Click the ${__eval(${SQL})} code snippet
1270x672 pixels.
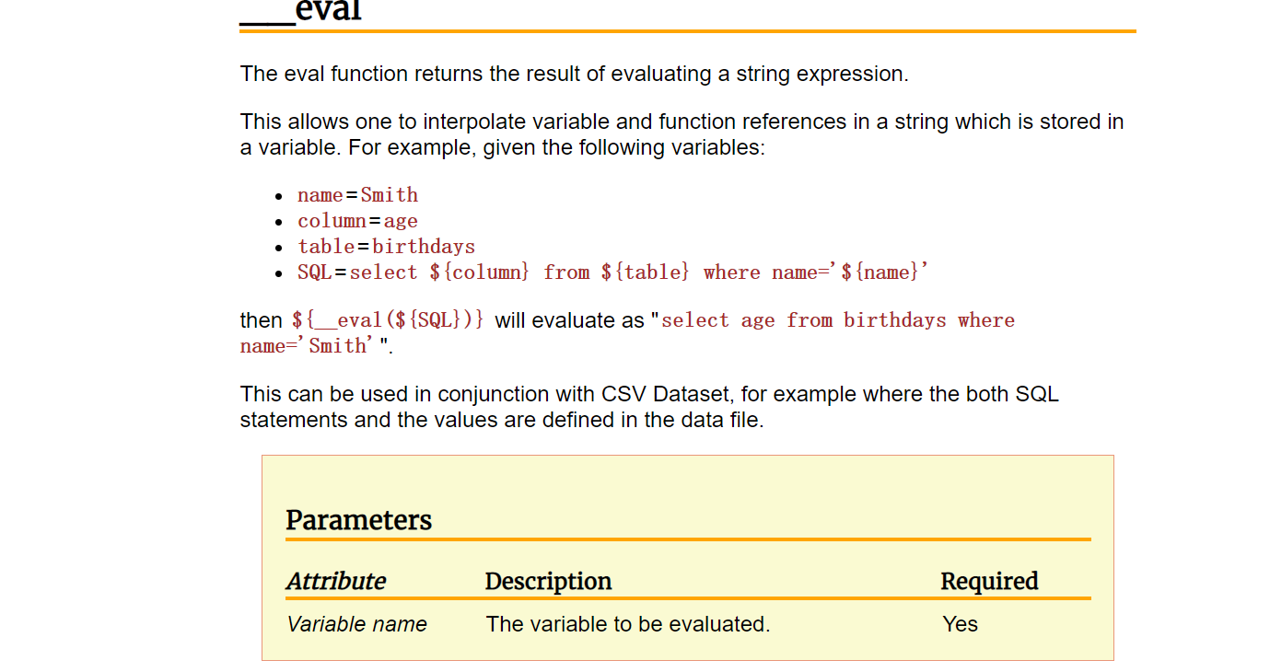388,320
